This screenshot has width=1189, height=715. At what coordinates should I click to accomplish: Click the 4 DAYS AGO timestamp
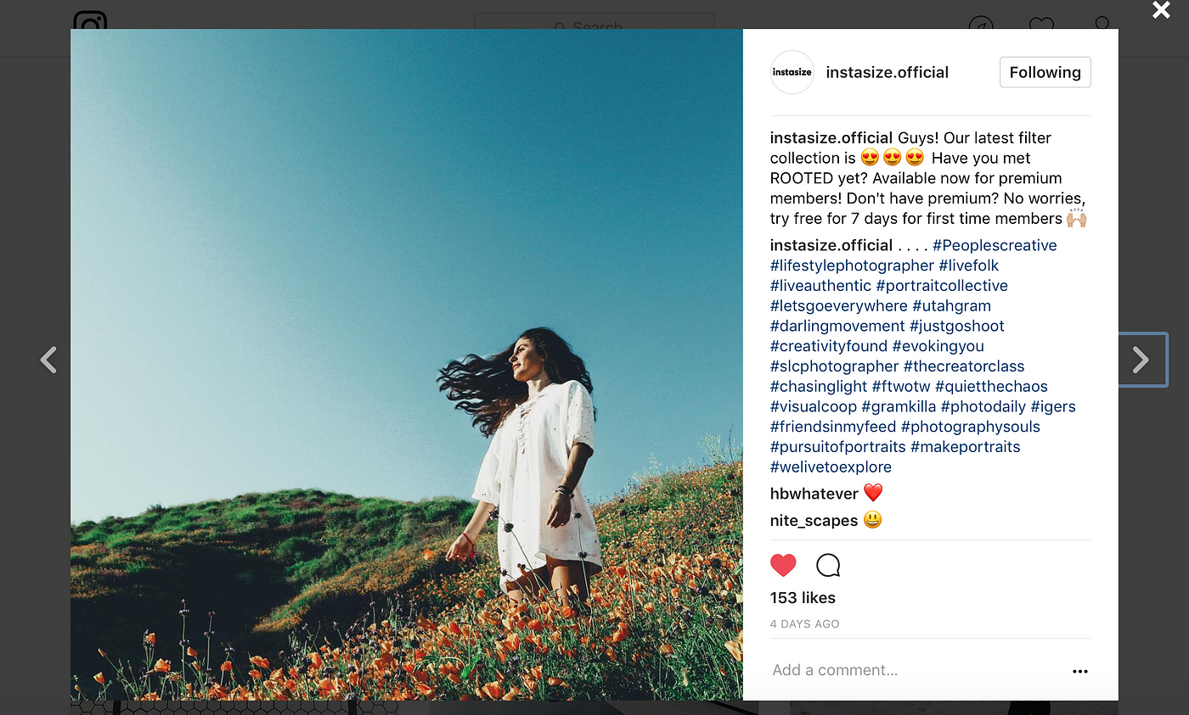click(x=804, y=624)
